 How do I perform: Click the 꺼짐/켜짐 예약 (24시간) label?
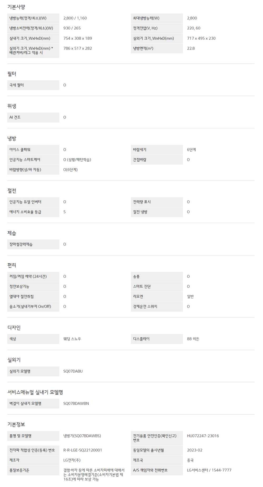coord(28,277)
